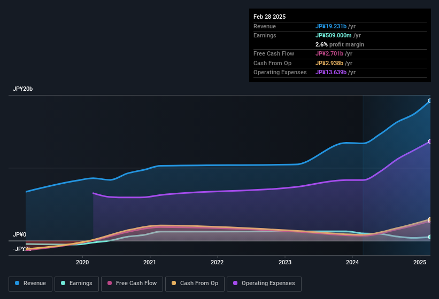Click the 2024 x-axis label
Viewport: 439px width, 299px height.
tap(352, 262)
